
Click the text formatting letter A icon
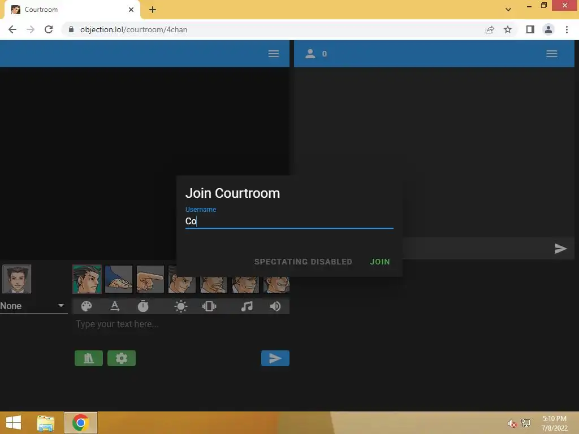pos(115,306)
